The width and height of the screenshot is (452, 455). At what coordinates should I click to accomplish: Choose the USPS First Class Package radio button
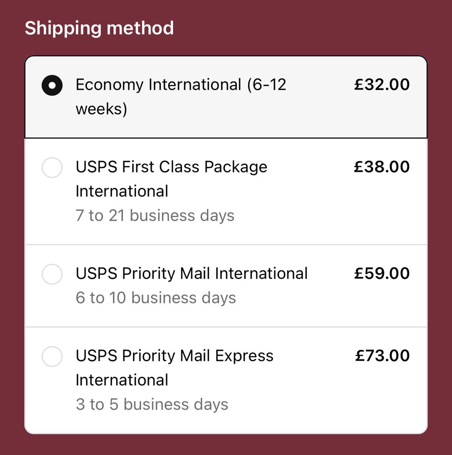[x=52, y=167]
